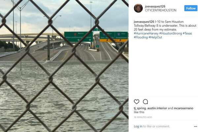The image size is (198, 132).
Task: Open joevasquez126 username in post header
Action: point(155,6)
